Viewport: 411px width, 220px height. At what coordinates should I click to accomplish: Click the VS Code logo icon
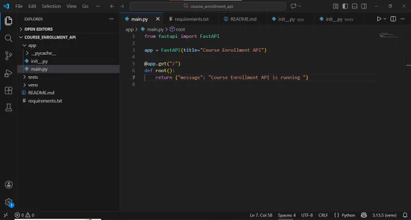[6, 6]
